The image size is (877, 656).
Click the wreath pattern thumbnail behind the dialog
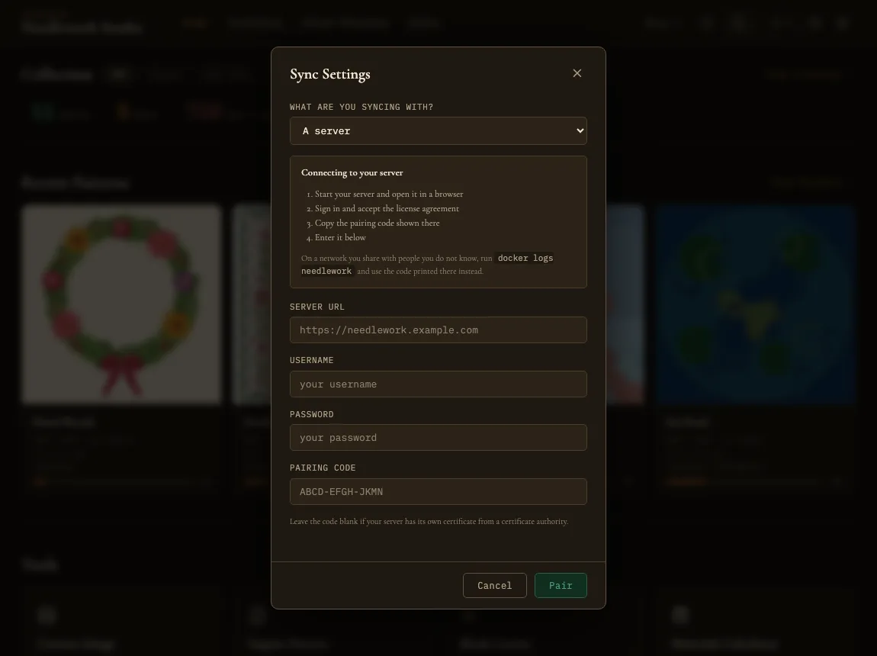121,304
